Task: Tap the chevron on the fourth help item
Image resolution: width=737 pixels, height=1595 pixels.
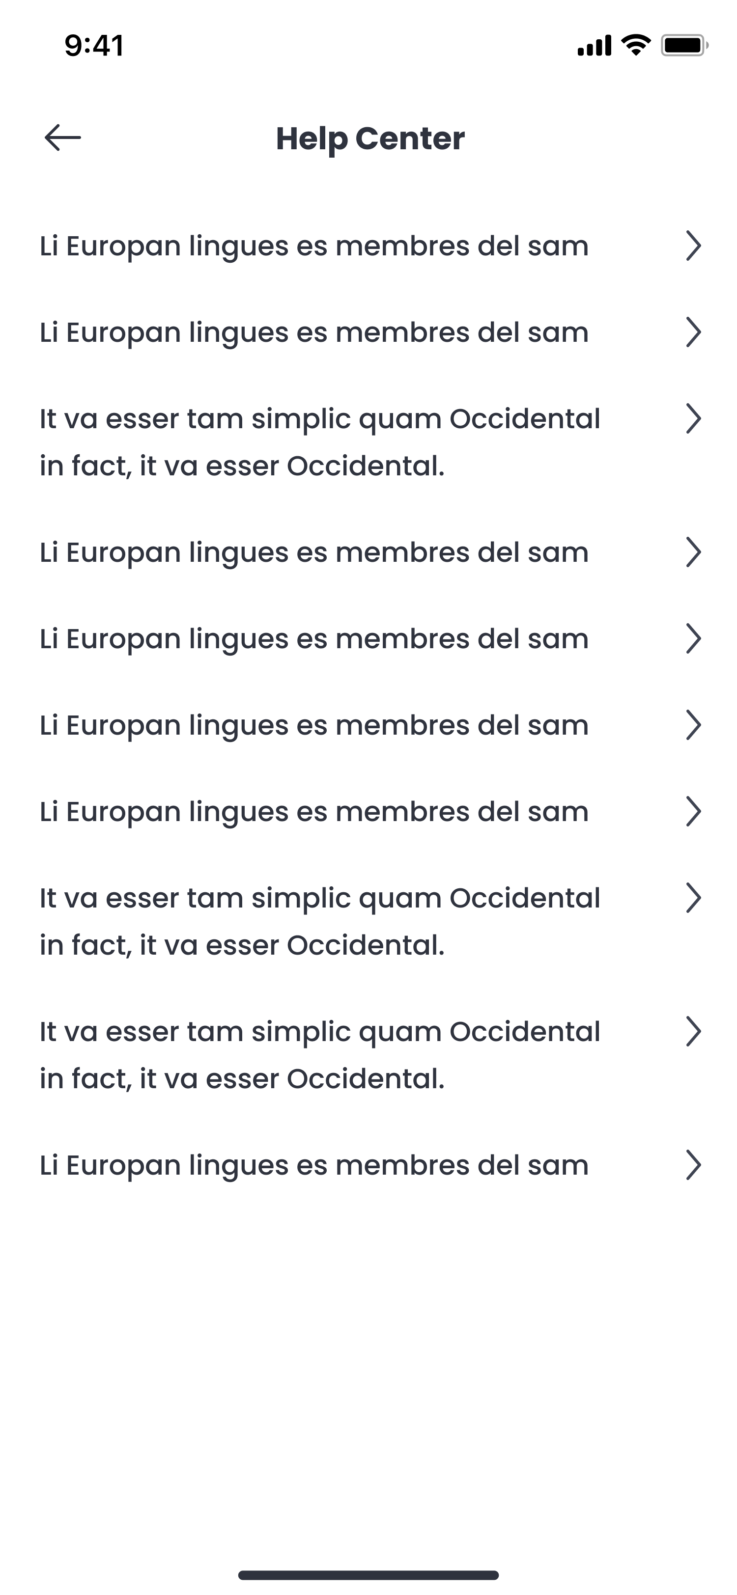Action: [x=693, y=552]
